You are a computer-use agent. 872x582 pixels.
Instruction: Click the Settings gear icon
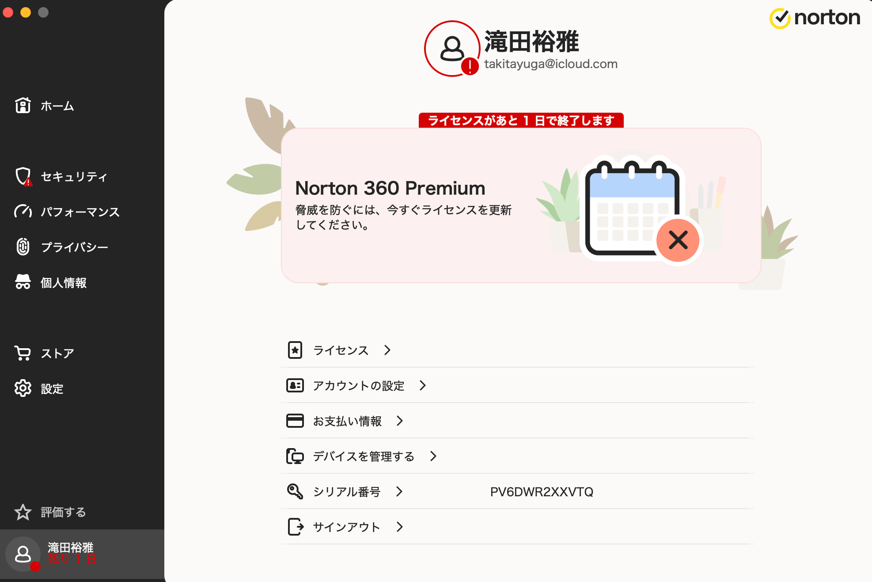[23, 388]
